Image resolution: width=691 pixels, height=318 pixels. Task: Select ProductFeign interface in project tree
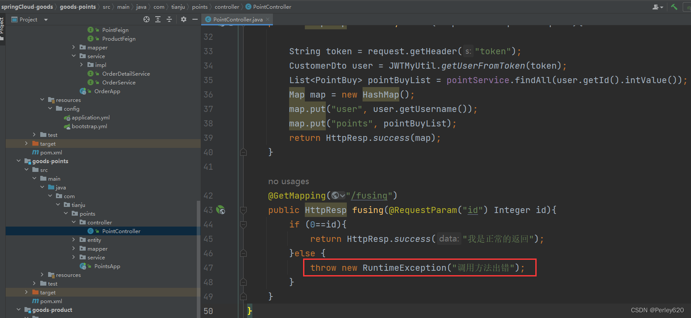[x=119, y=38]
